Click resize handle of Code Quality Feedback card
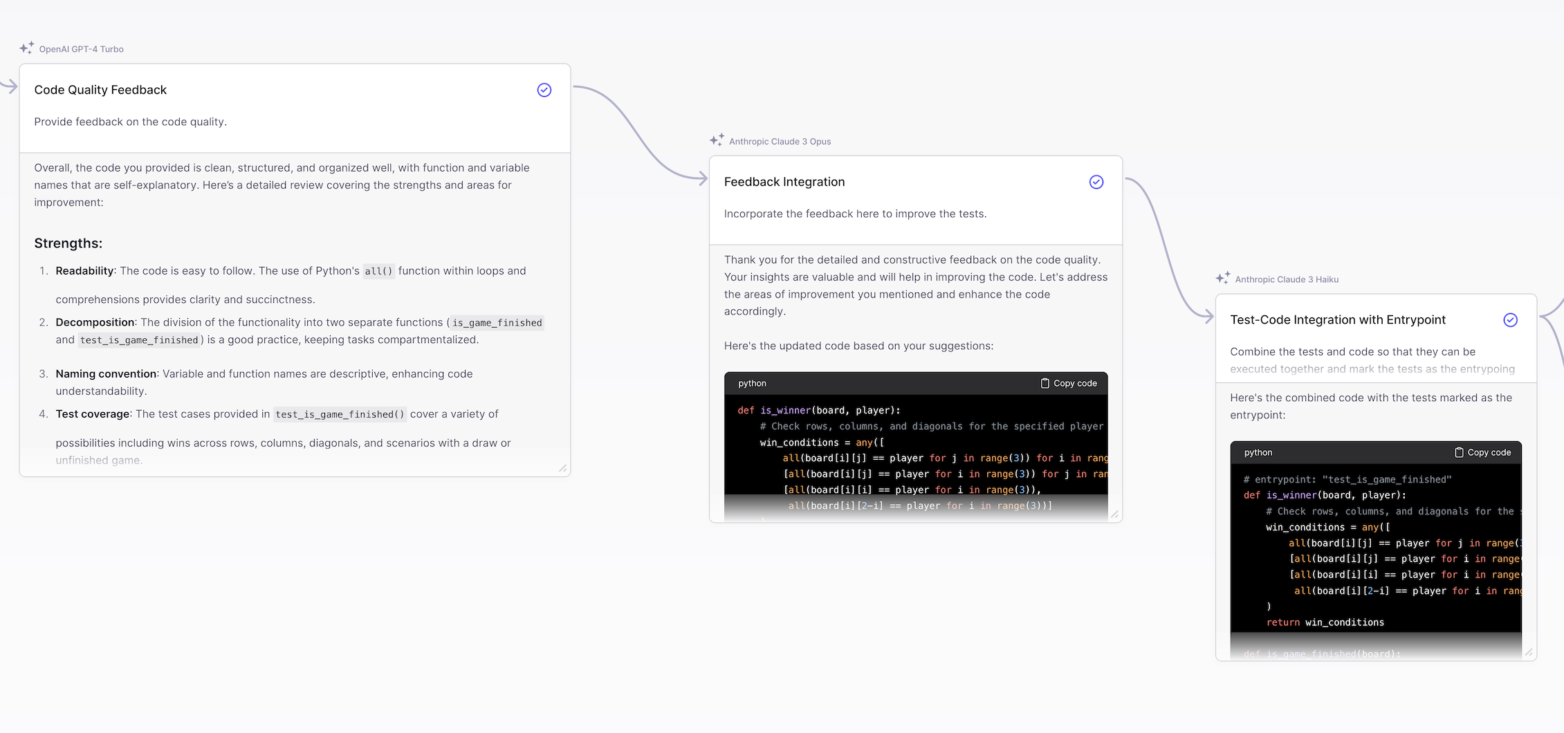The image size is (1564, 733). [563, 469]
